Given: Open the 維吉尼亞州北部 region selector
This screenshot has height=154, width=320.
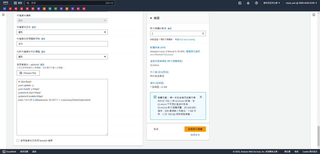Looking at the screenshot, I should [x=272, y=3].
